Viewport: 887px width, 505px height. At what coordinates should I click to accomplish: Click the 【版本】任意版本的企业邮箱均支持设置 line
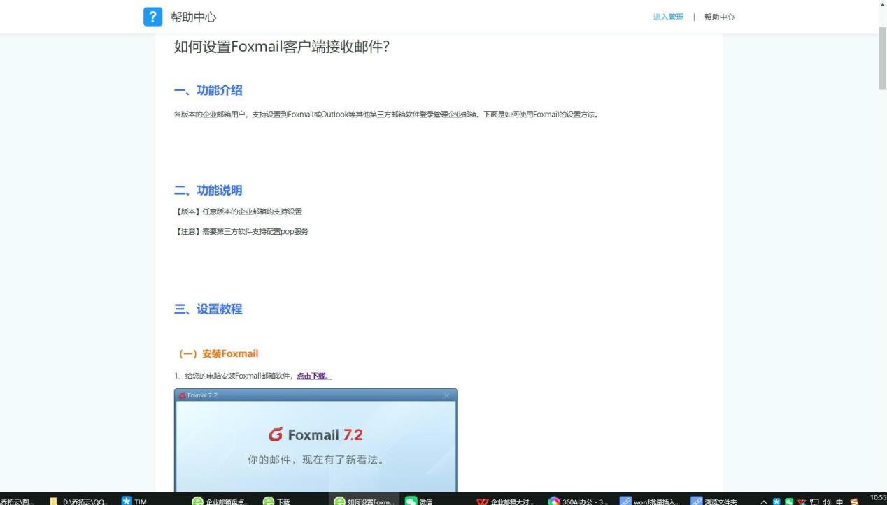(x=238, y=212)
